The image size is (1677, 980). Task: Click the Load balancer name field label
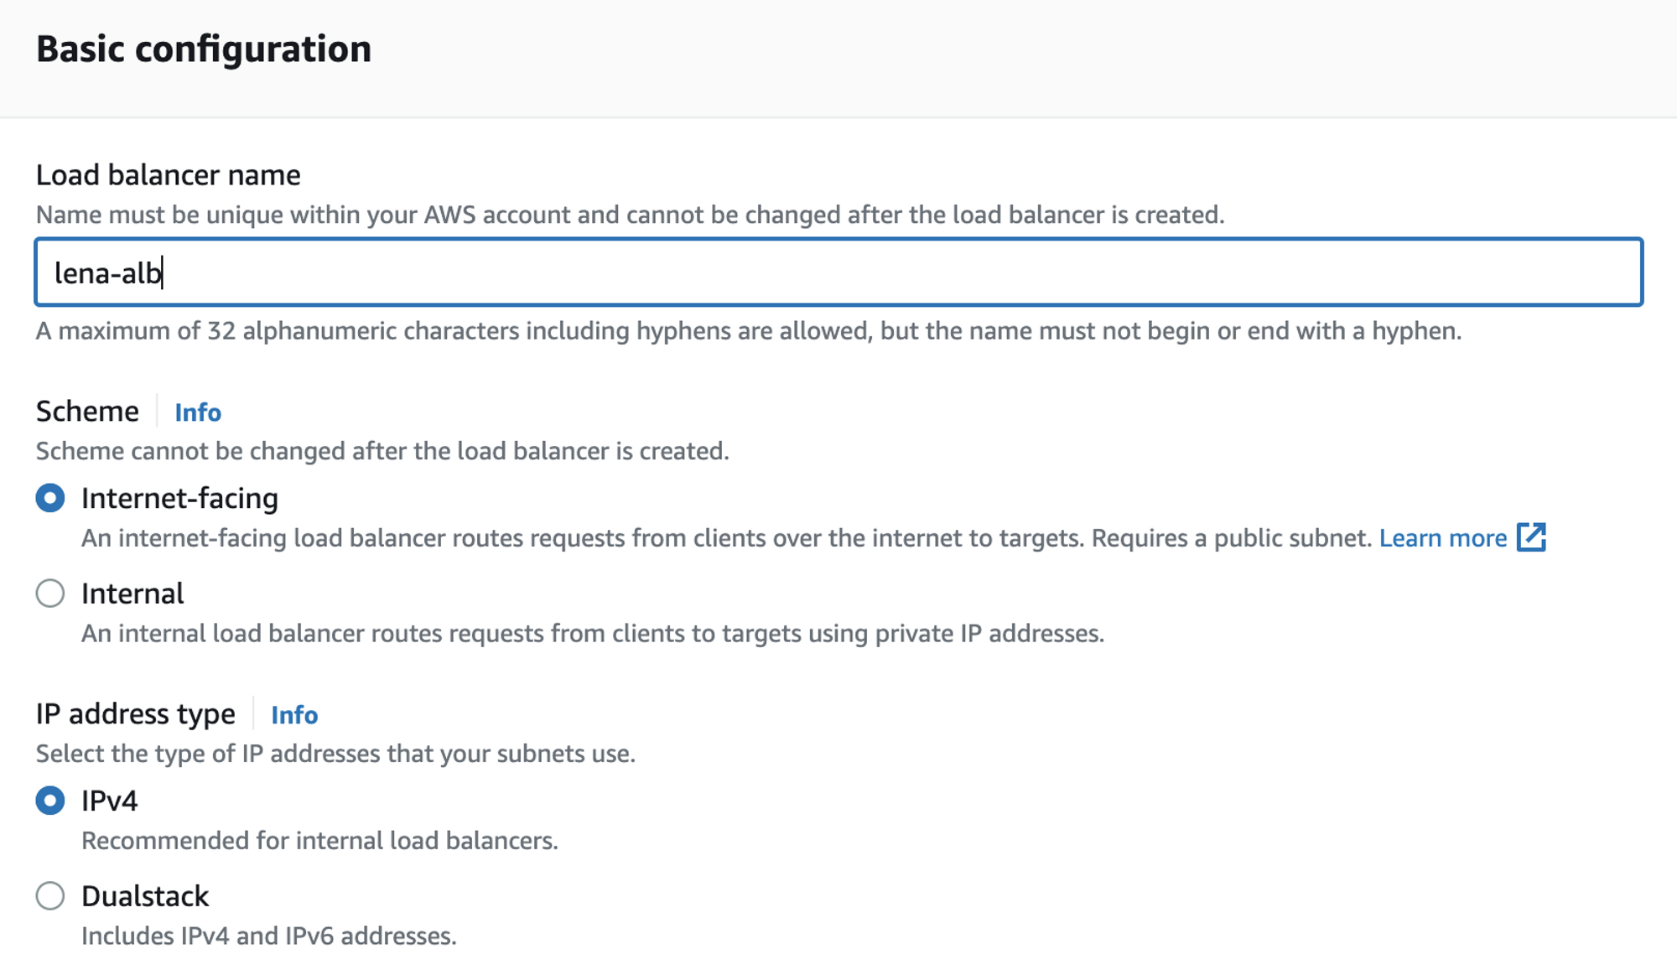(x=168, y=175)
